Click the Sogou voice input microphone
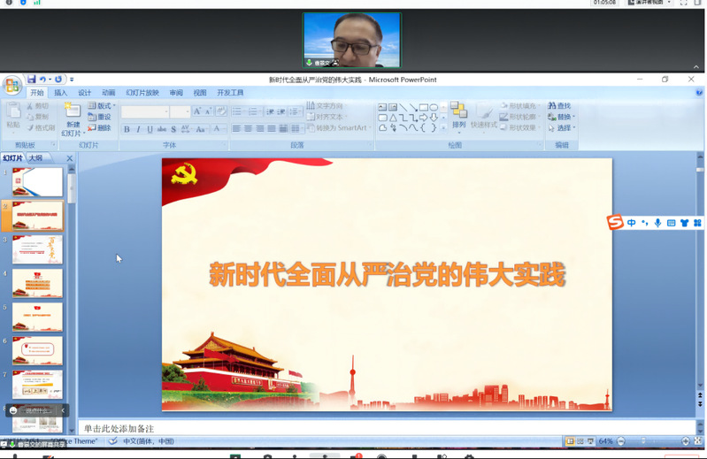 657,223
